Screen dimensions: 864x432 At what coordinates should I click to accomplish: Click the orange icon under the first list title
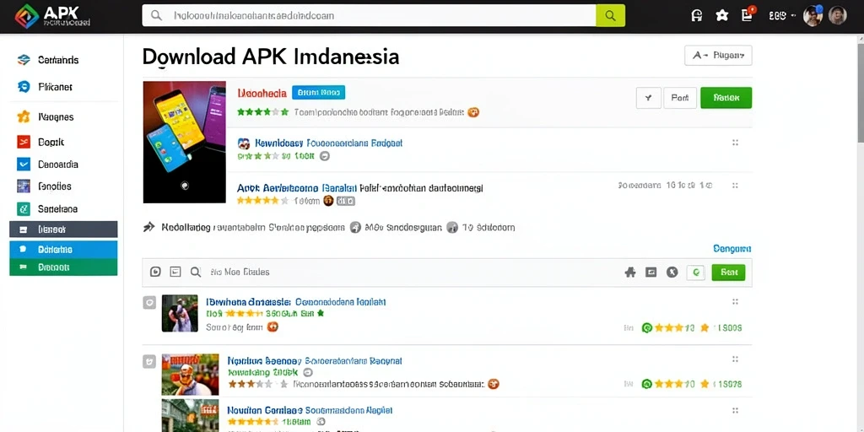(273, 327)
